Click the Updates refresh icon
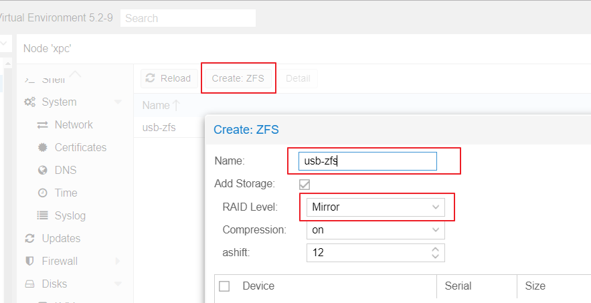Image resolution: width=591 pixels, height=303 pixels. tap(29, 239)
